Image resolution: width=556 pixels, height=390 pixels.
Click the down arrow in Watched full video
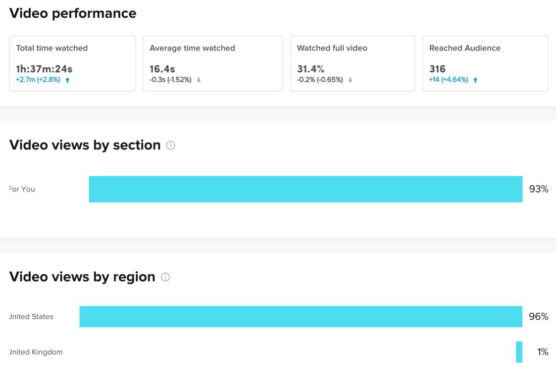click(350, 80)
